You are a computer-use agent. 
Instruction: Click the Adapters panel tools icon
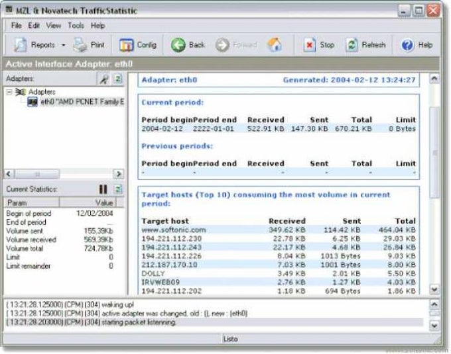pos(104,79)
